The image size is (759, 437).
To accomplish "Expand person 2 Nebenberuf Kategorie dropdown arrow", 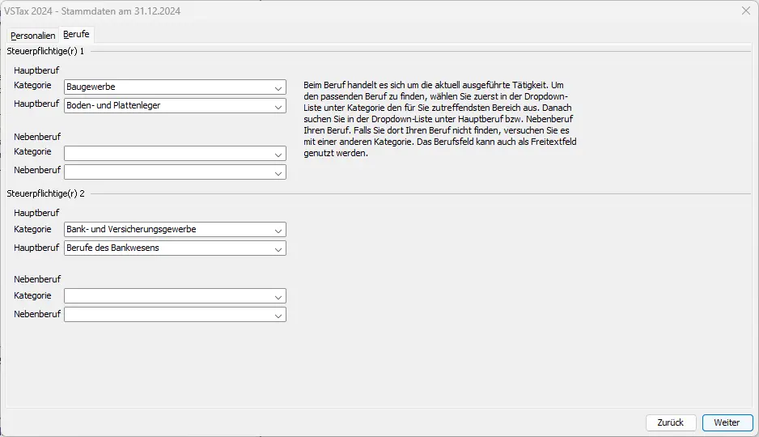I will coord(278,296).
